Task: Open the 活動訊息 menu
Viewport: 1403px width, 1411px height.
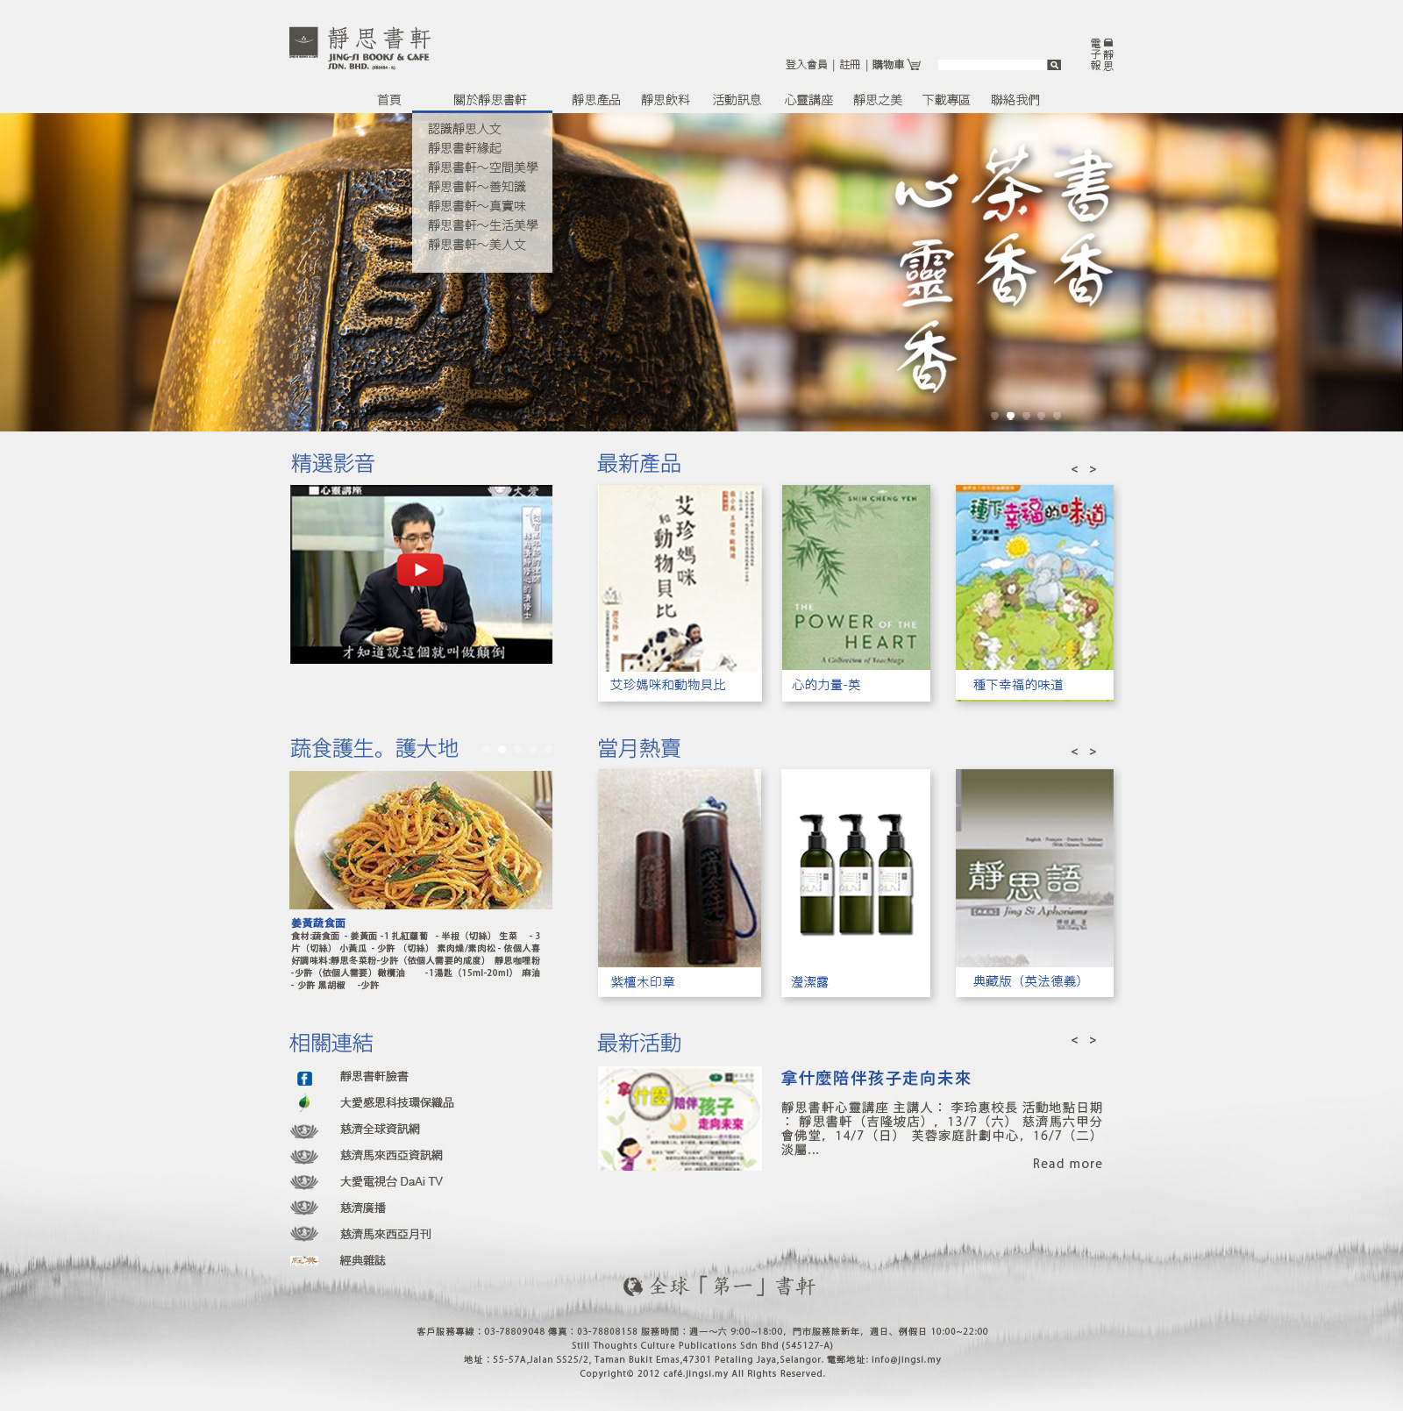Action: 737,100
